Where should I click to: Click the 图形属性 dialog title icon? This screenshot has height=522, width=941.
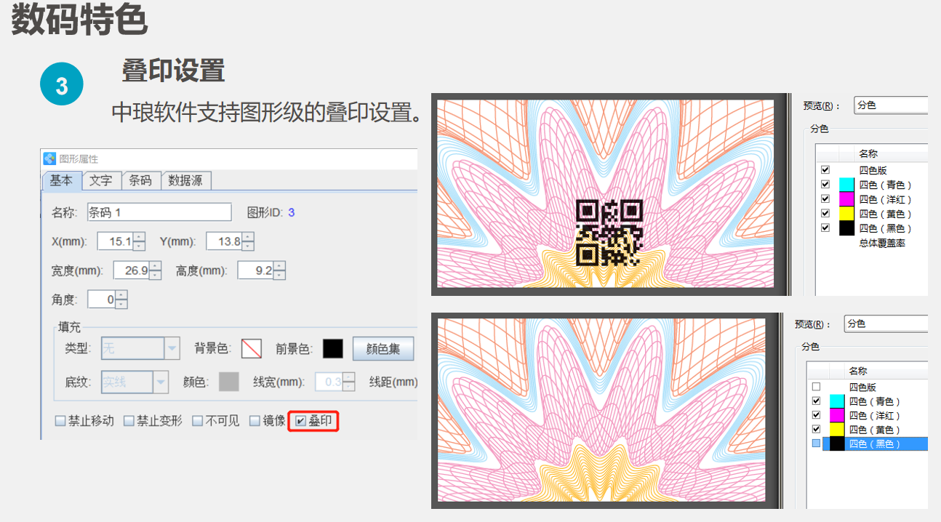[x=49, y=158]
